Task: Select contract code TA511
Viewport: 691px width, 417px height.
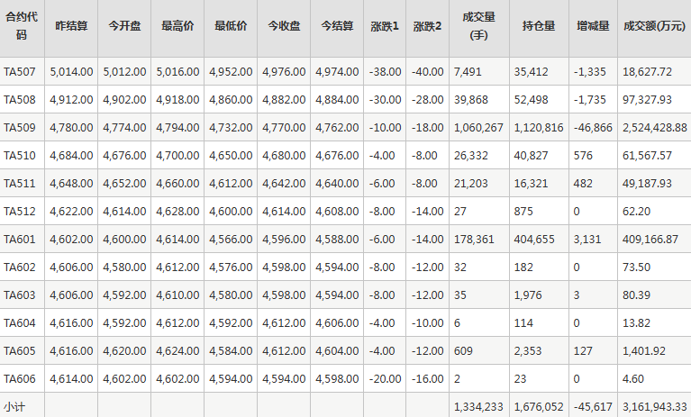Action: click(20, 183)
